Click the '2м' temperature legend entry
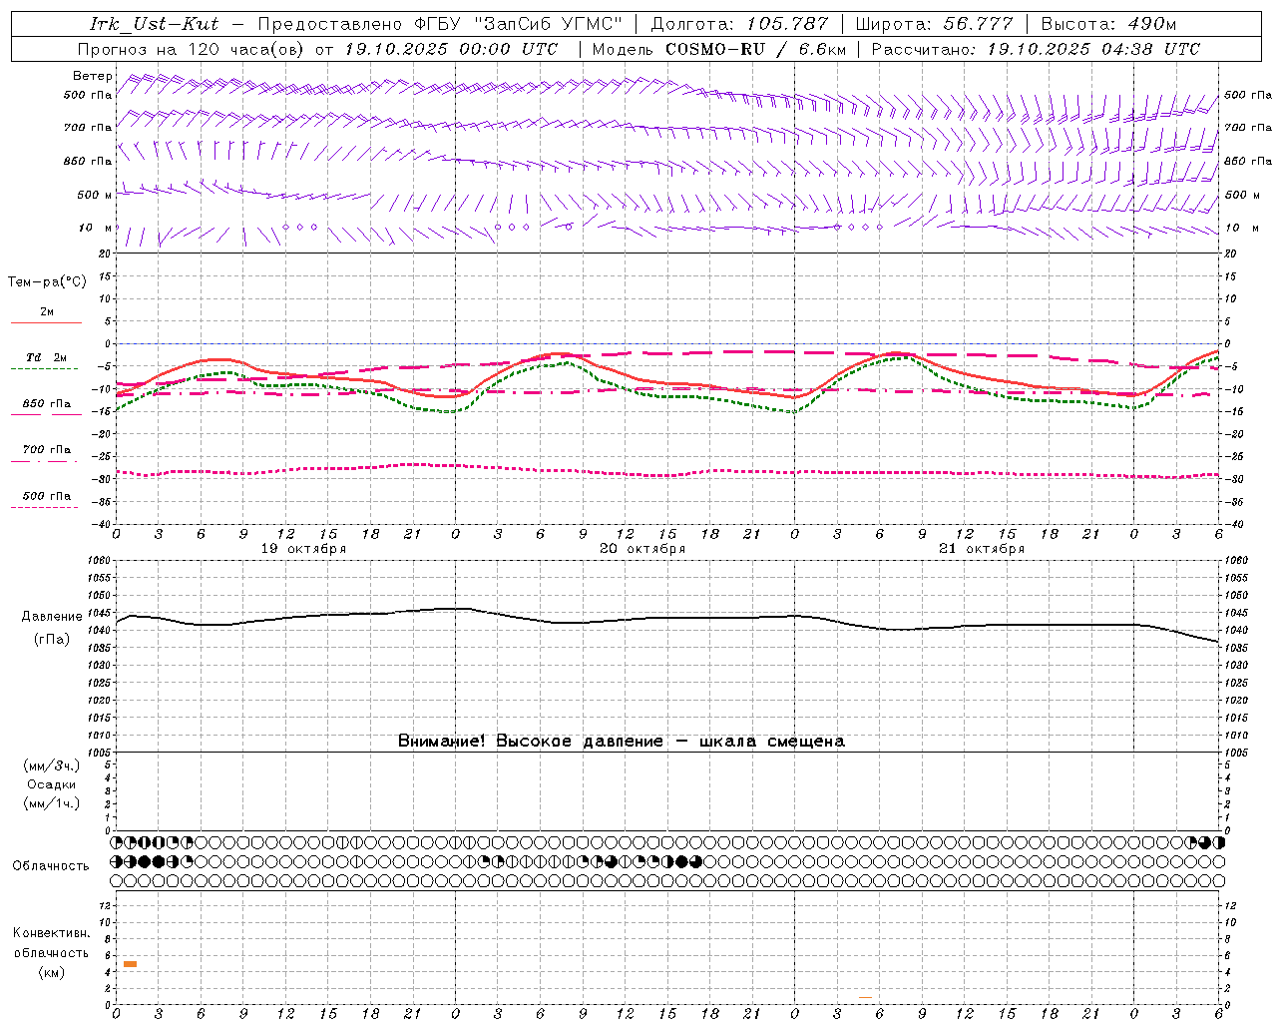The image size is (1277, 1022). click(47, 312)
